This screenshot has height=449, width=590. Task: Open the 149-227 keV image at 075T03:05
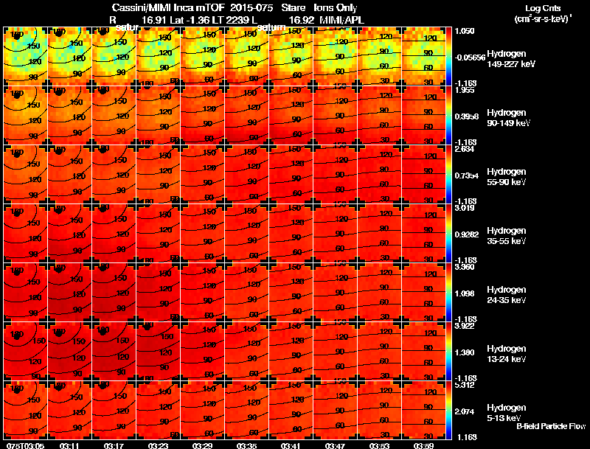(x=25, y=56)
